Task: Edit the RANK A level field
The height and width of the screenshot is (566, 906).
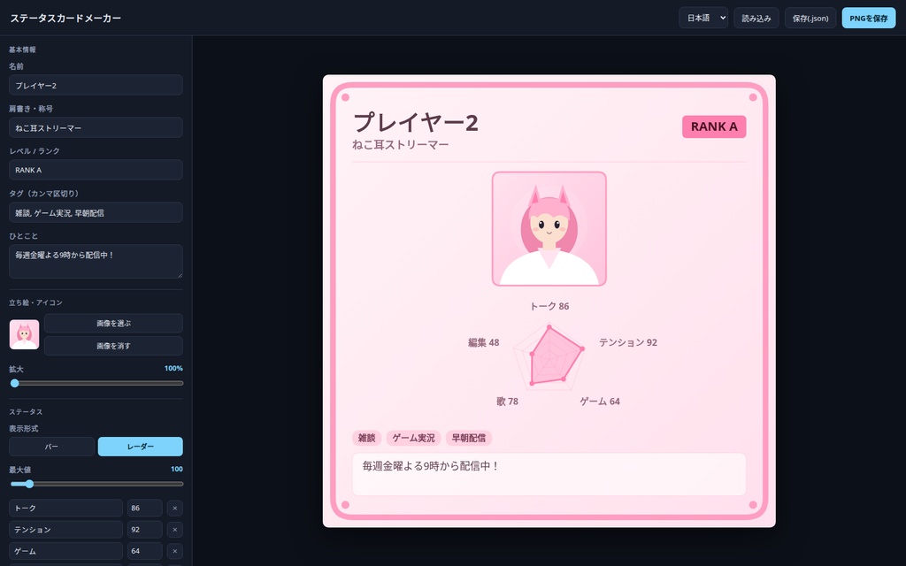Action: coord(96,170)
